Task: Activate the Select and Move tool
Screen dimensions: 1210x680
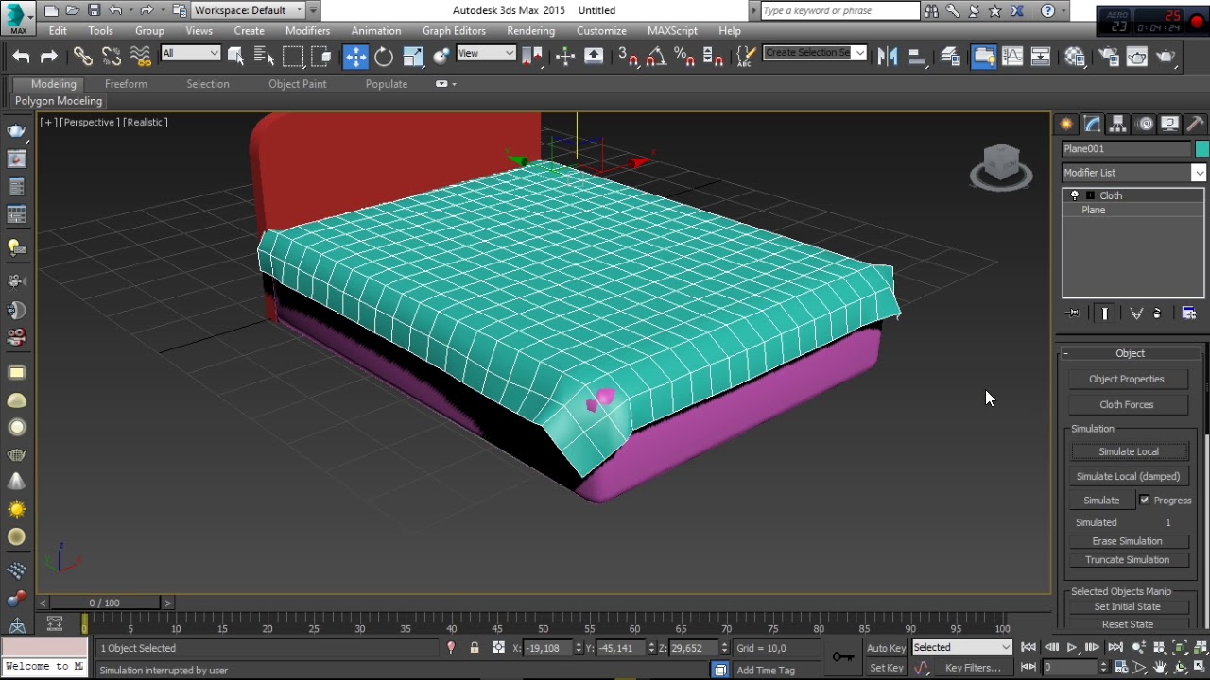Action: click(355, 57)
